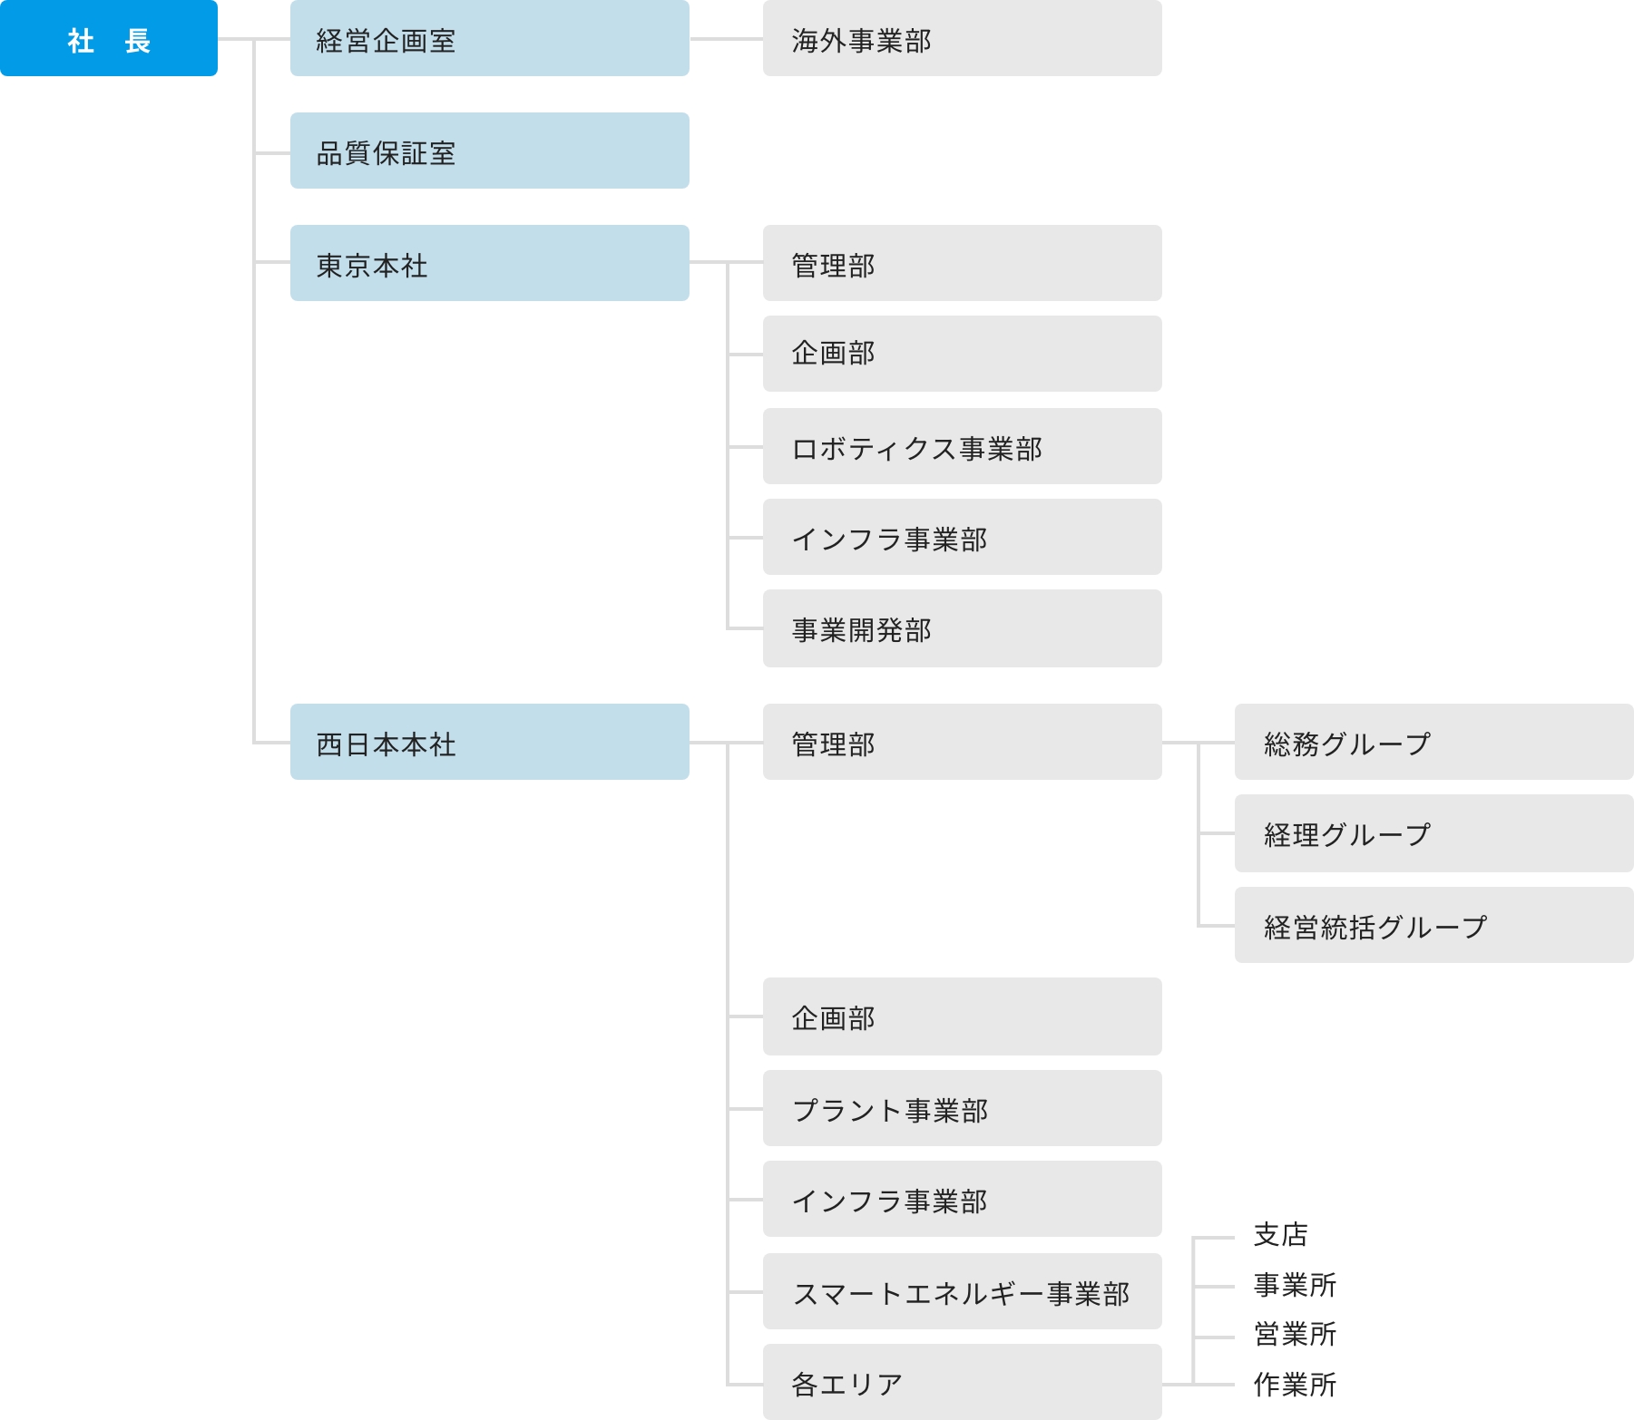The width and height of the screenshot is (1634, 1420).
Task: Select 管理部 under 西日本本社
Action: (x=962, y=743)
